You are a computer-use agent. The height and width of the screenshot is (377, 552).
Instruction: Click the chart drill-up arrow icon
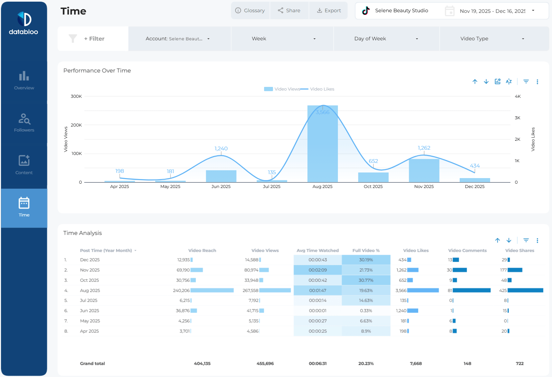pos(475,82)
